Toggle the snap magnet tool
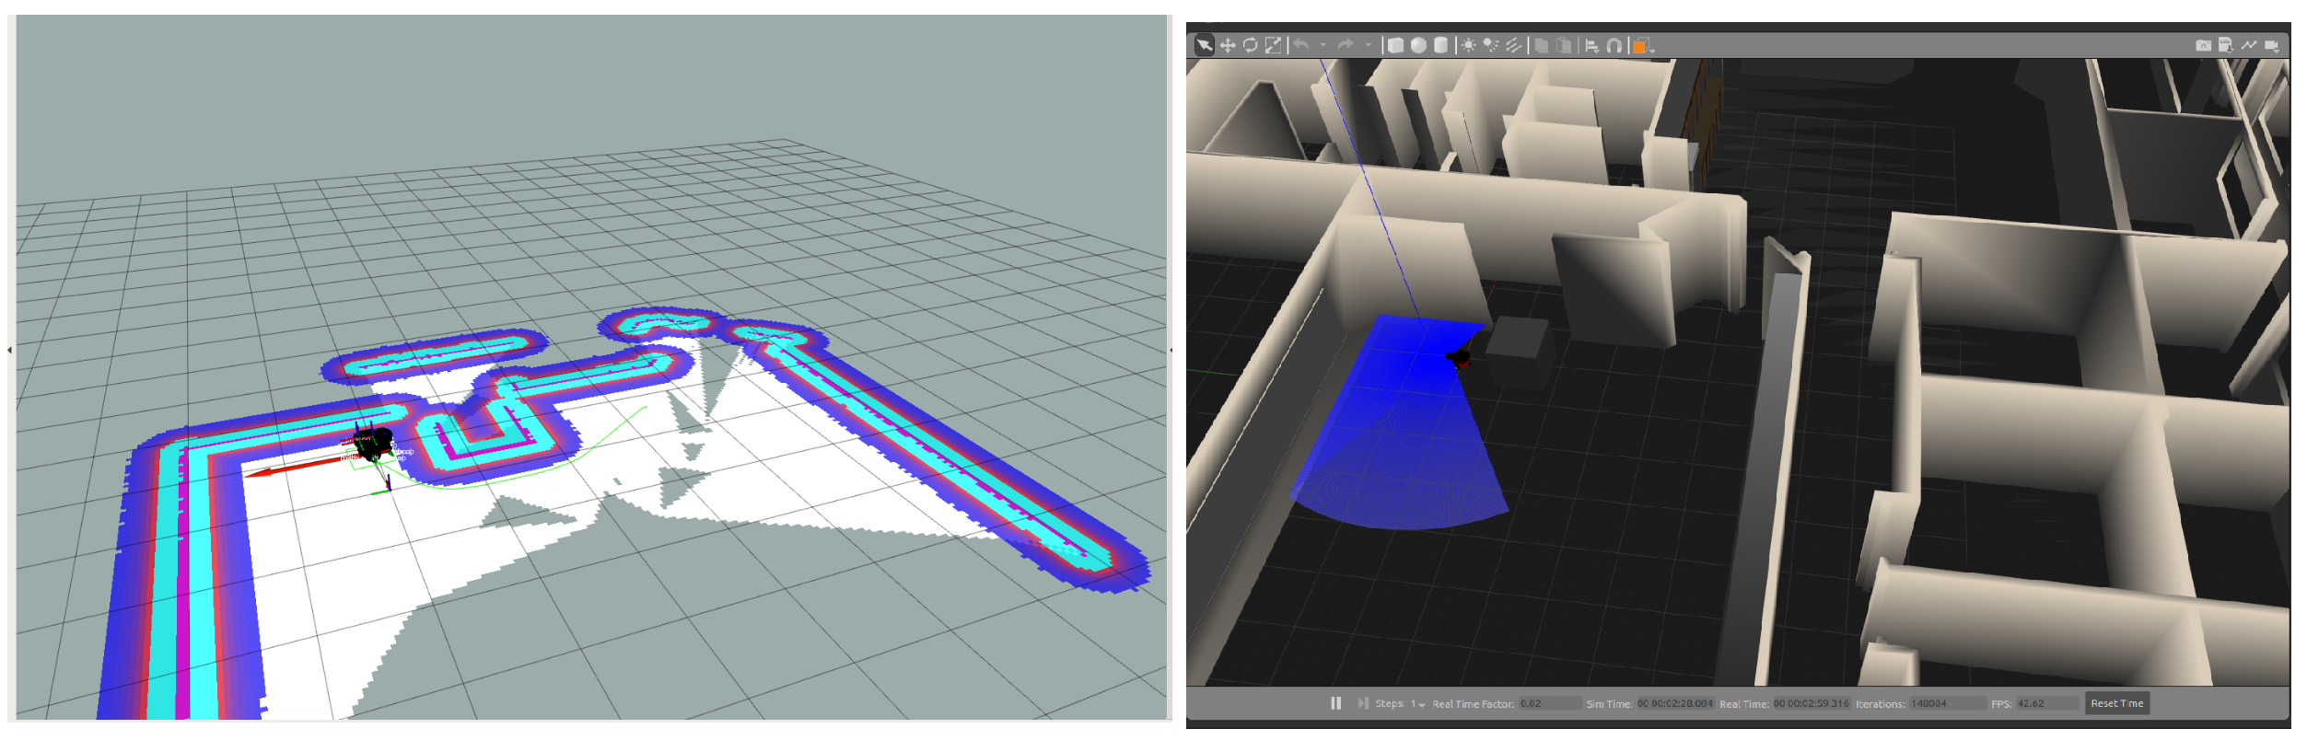Image resolution: width=2307 pixels, height=752 pixels. 1614,45
